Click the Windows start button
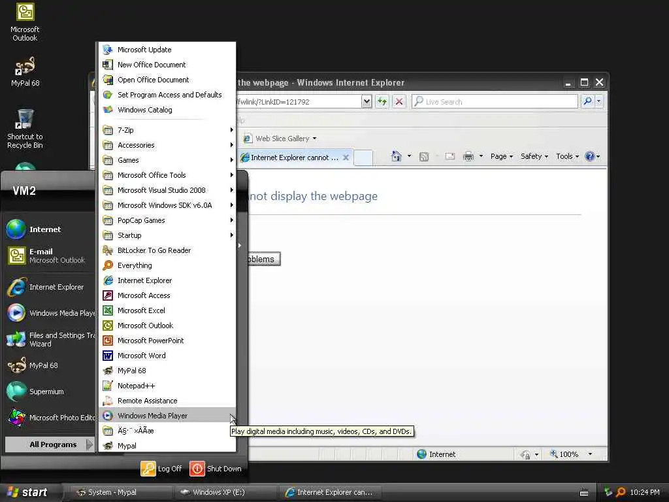Image resolution: width=669 pixels, height=502 pixels. tap(30, 492)
